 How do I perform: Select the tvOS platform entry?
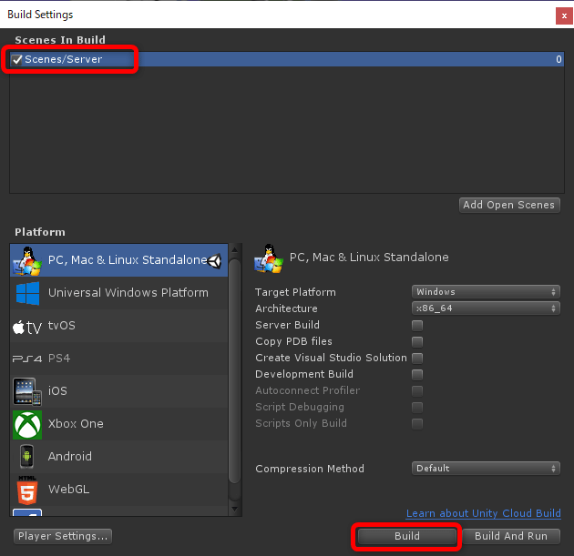click(118, 326)
